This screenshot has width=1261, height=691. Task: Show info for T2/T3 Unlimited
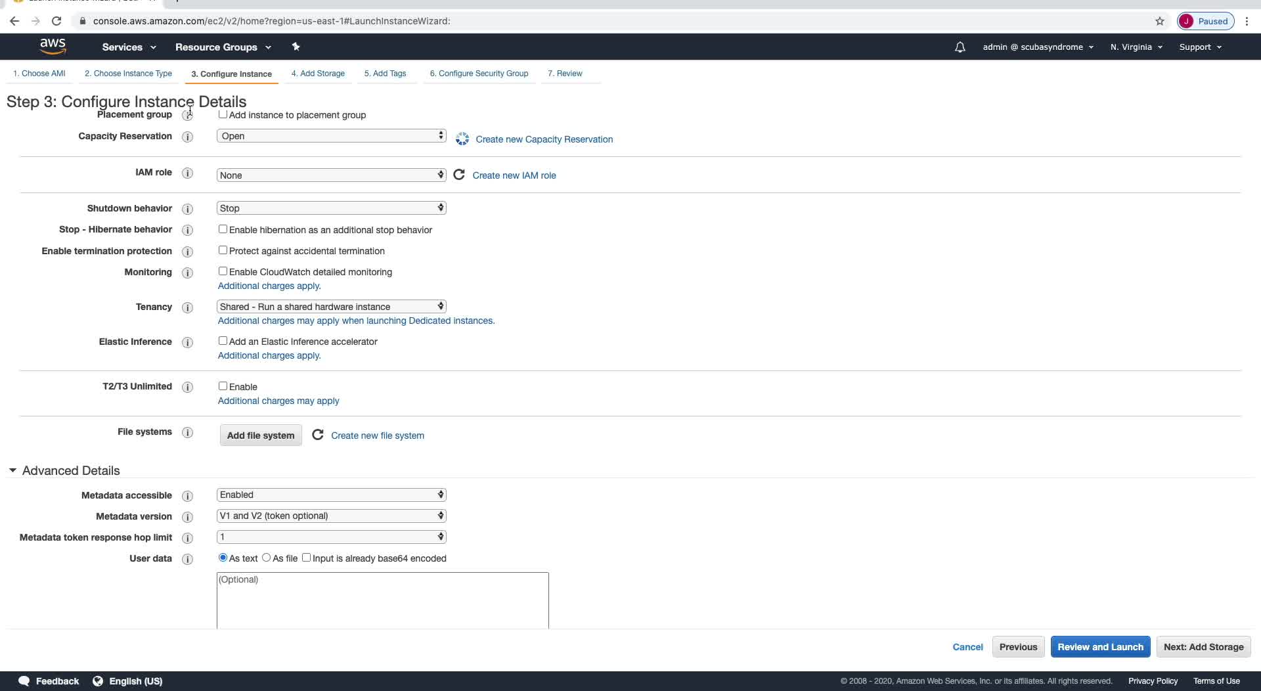coord(187,387)
